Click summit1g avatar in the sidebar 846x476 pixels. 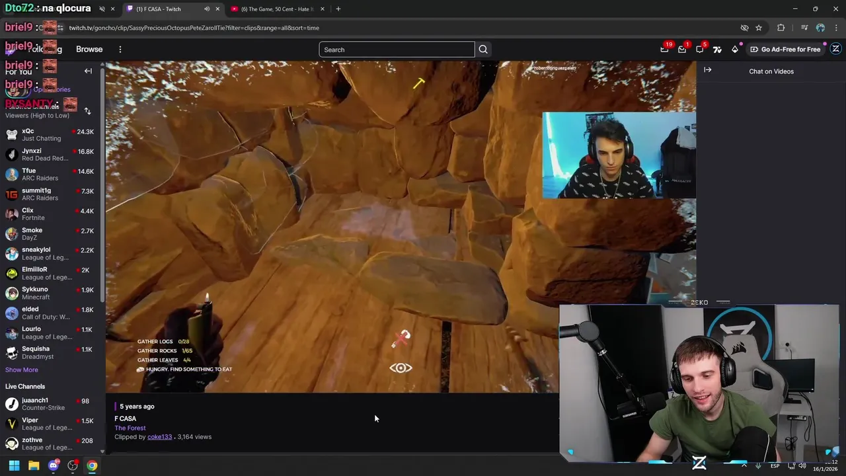[x=11, y=194]
